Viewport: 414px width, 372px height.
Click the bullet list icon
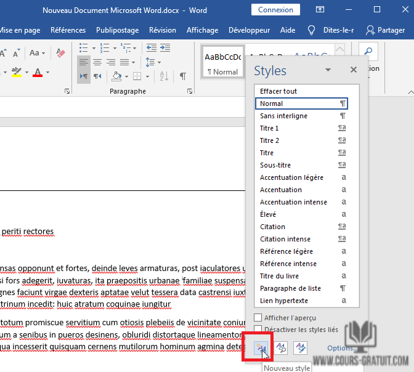(x=83, y=48)
